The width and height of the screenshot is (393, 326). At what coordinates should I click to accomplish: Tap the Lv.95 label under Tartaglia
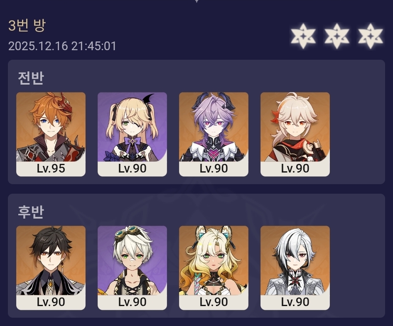coord(51,169)
